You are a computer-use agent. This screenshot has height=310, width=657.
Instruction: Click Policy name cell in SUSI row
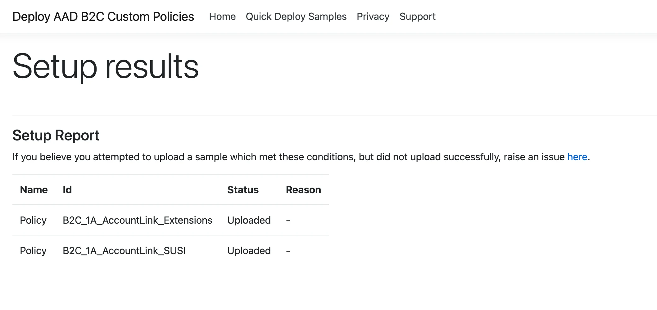click(33, 251)
